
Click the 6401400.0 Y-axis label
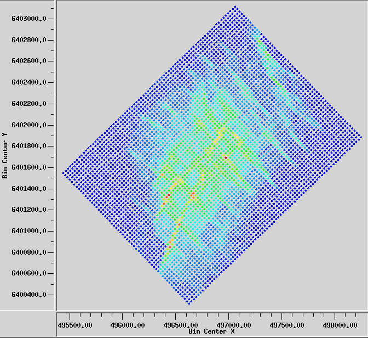tap(28, 189)
